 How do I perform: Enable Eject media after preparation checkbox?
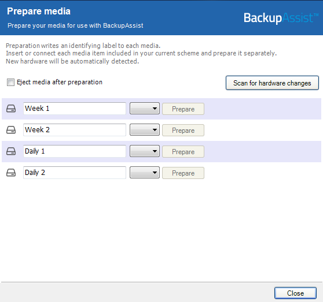click(x=10, y=82)
